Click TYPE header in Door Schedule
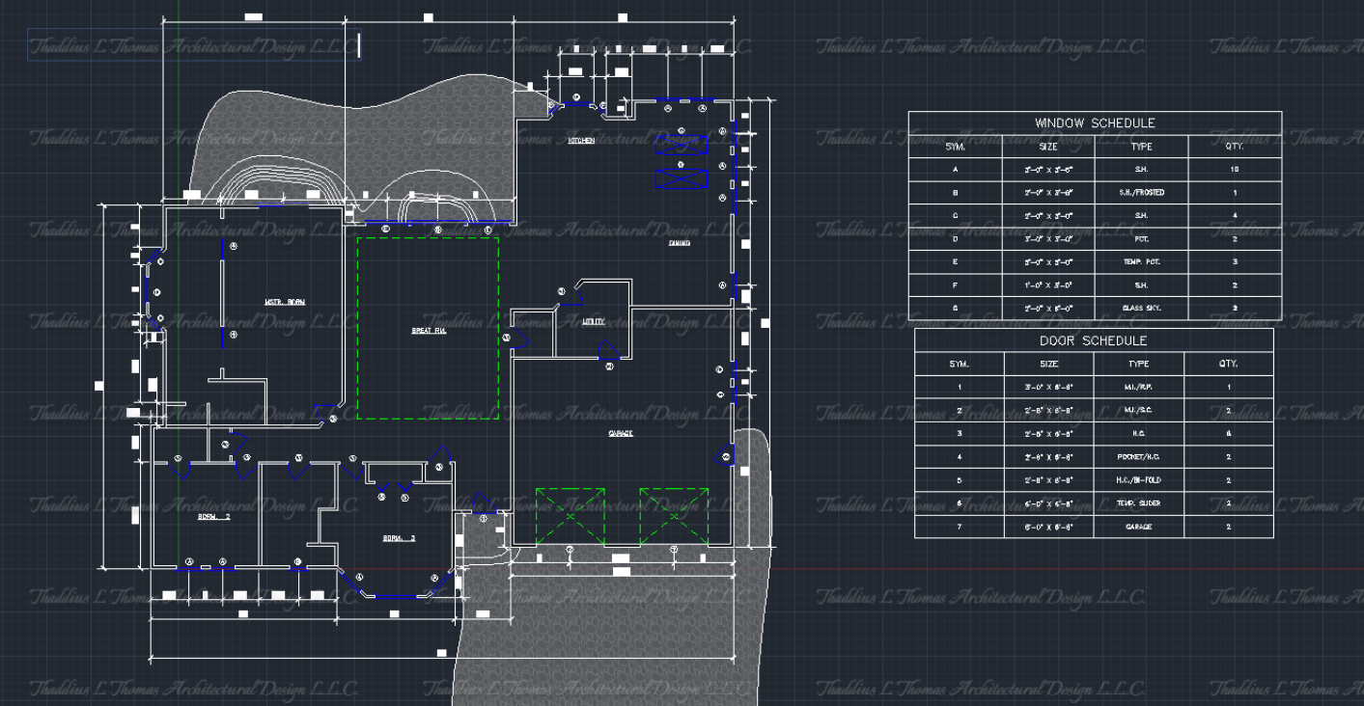 tap(1139, 364)
